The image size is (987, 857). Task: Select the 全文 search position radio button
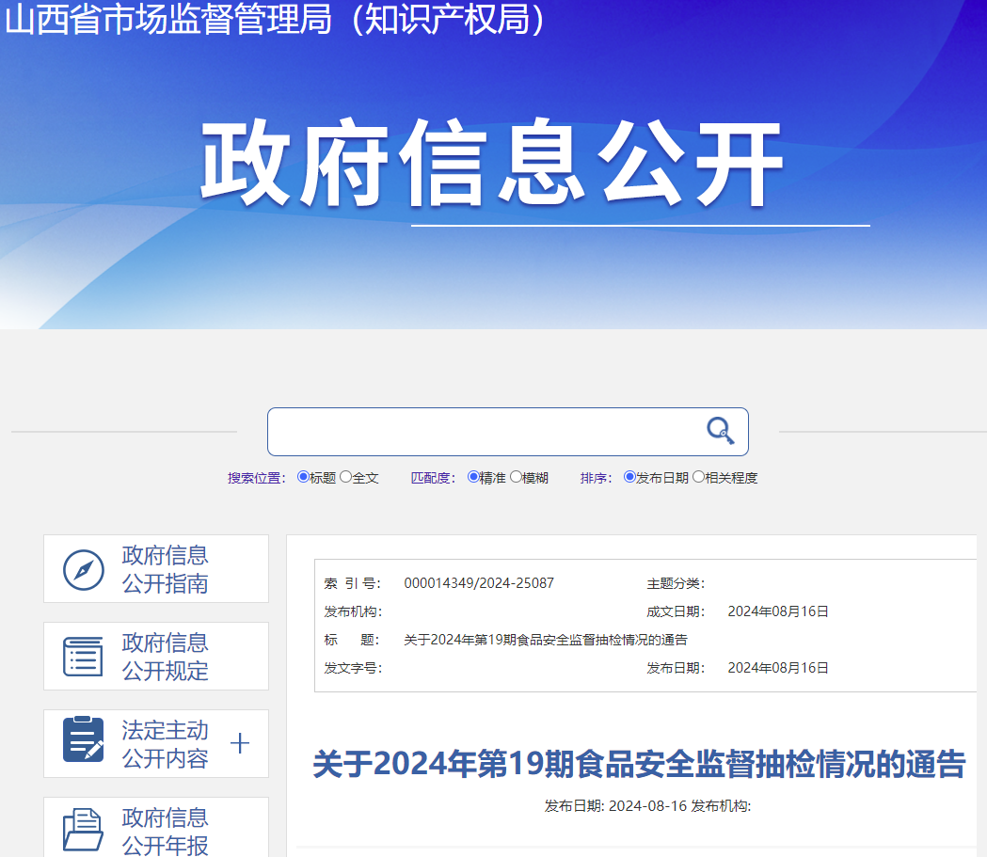(x=345, y=477)
